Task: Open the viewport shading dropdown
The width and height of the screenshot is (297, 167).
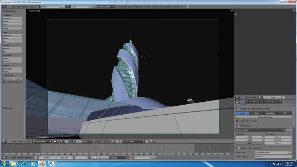Action: (x=56, y=141)
